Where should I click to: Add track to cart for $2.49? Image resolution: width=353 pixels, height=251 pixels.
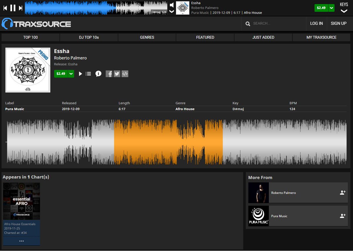click(61, 74)
